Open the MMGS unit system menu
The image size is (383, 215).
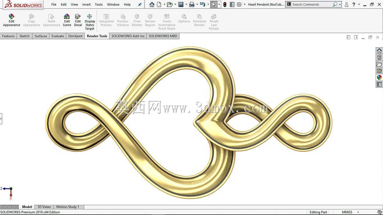coord(350,212)
